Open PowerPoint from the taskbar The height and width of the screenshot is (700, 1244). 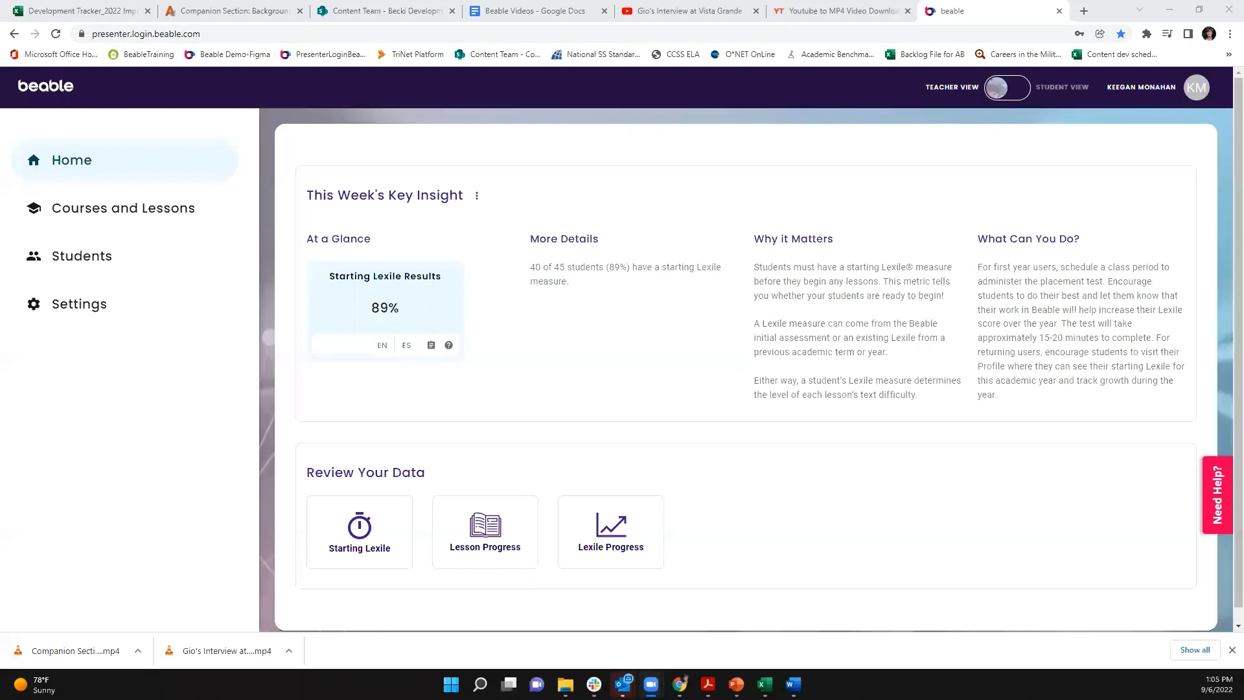point(736,684)
